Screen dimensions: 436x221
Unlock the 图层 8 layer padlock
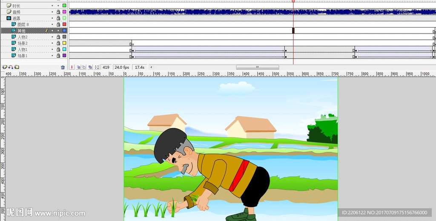(x=58, y=24)
